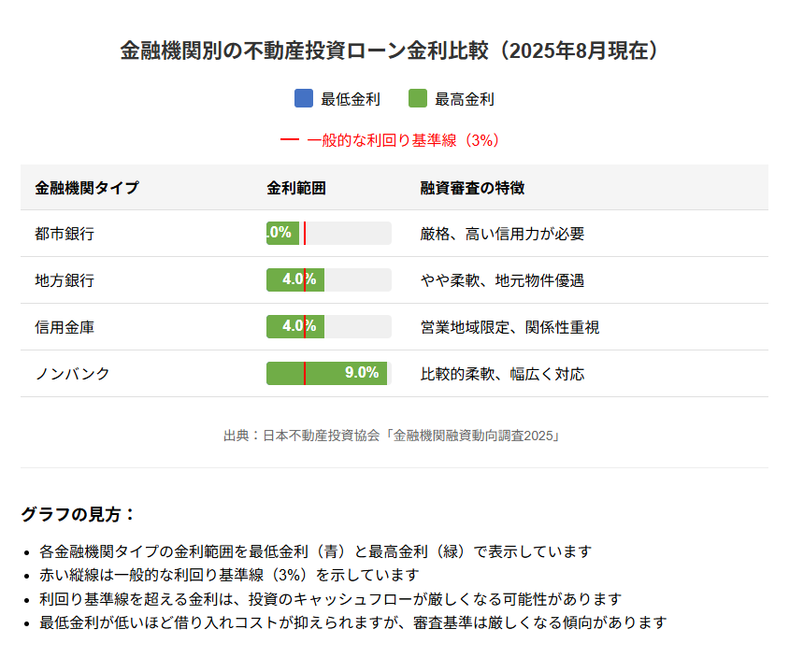Click the ノンバンク 9.0% interest bar
Image resolution: width=789 pixels, height=672 pixels.
pos(326,374)
